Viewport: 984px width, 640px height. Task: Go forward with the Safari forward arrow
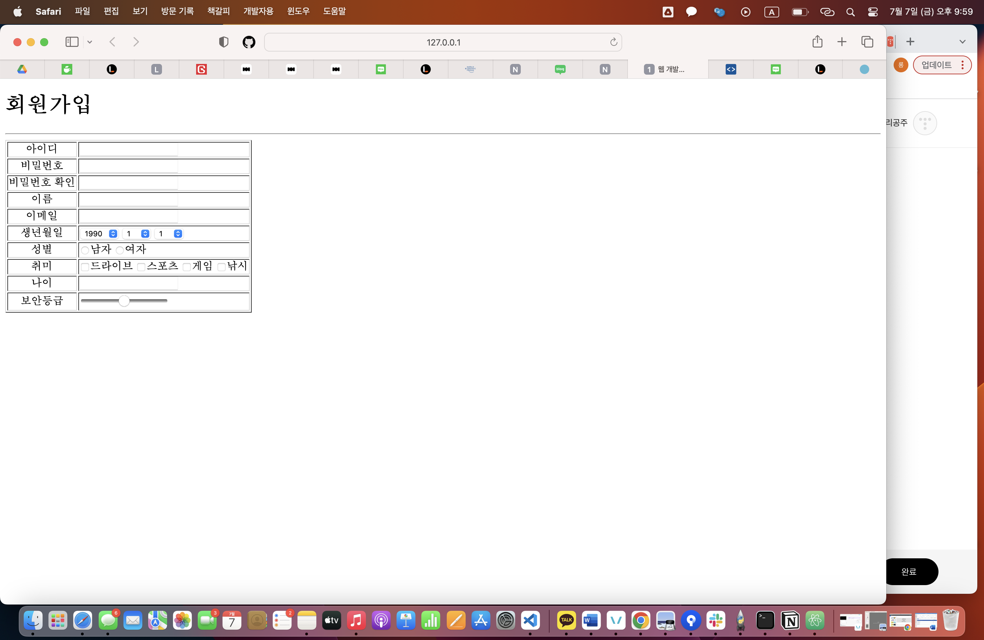pos(136,42)
